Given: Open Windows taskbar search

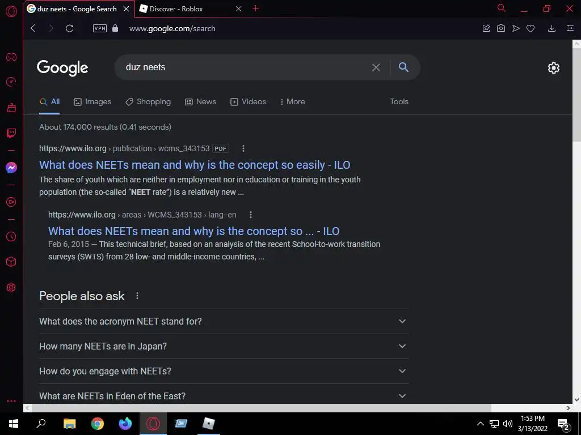Looking at the screenshot, I should [41, 424].
